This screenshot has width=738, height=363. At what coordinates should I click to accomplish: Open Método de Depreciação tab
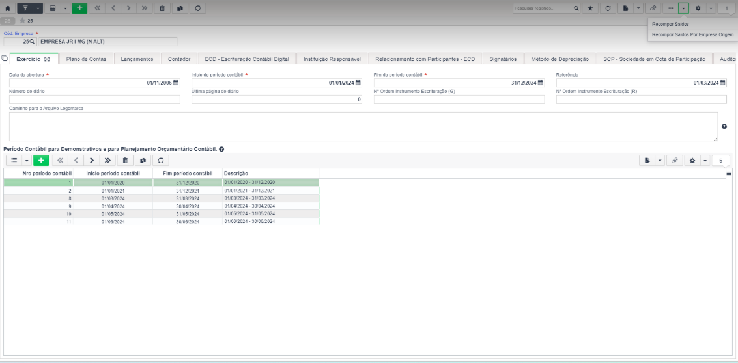(560, 59)
